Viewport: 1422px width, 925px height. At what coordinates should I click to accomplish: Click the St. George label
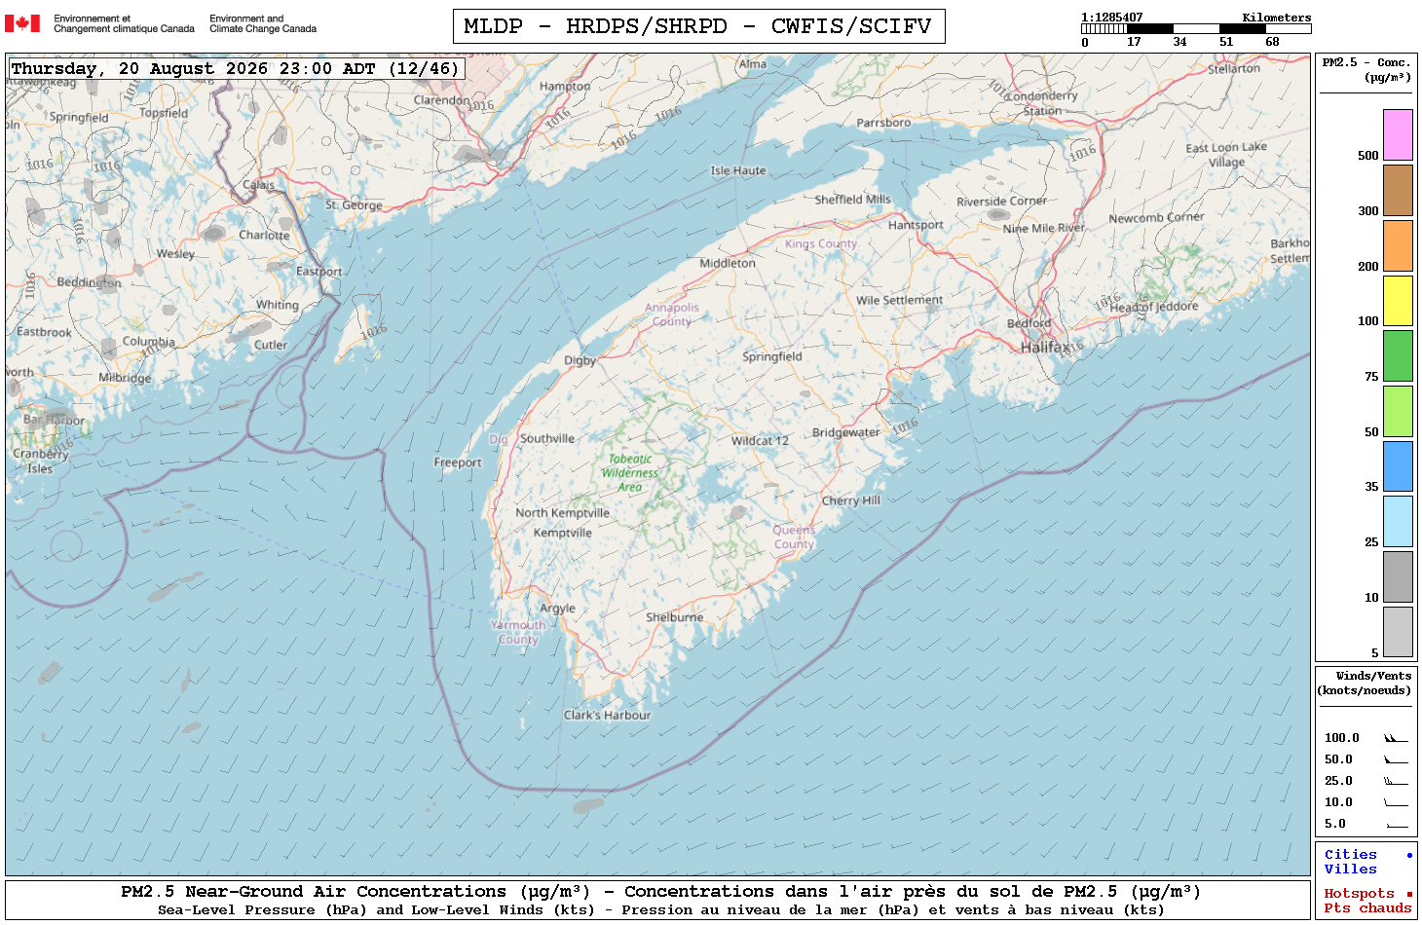click(x=354, y=205)
